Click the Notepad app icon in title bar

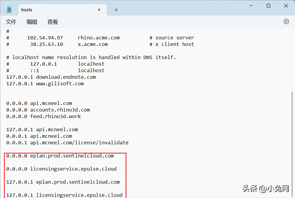pos(9,10)
